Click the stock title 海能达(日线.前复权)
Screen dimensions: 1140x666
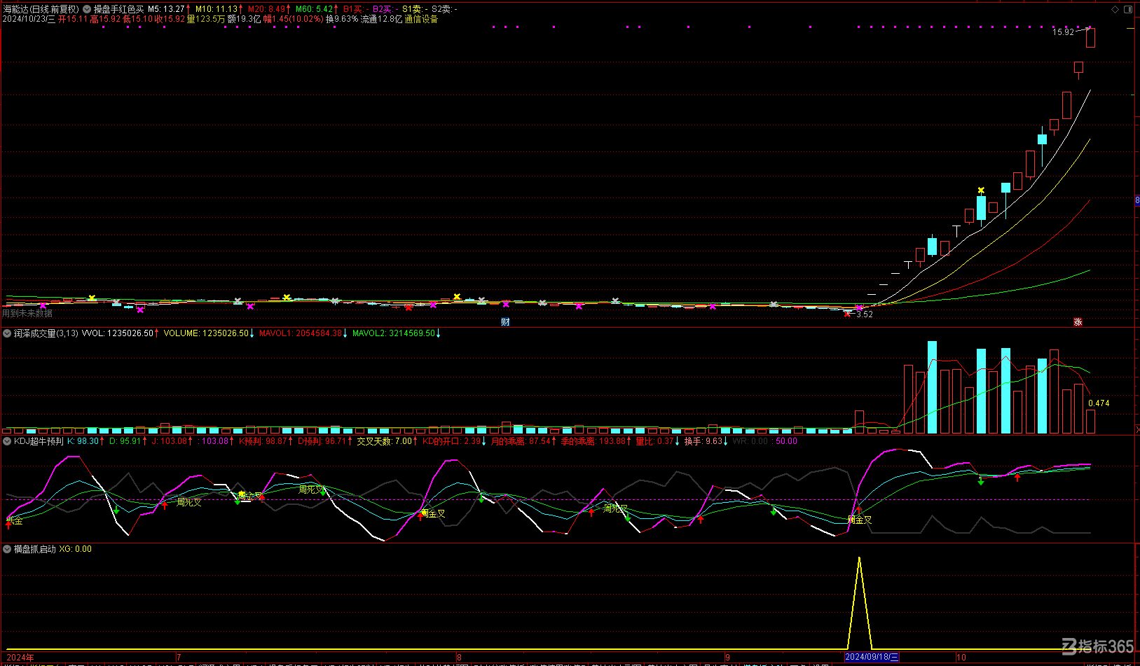coord(41,9)
